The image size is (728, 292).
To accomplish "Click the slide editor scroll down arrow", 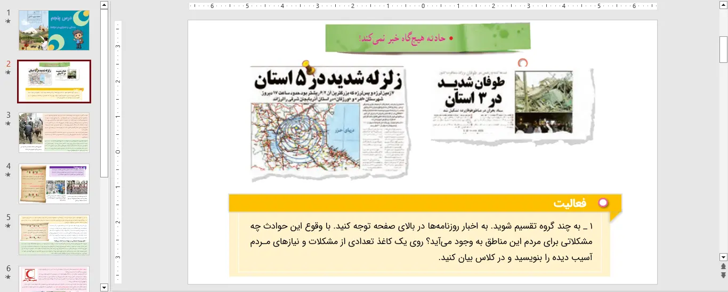I will coord(723,257).
